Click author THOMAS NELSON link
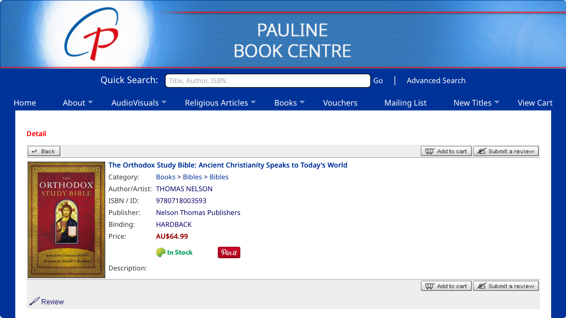Viewport: 566px width, 318px height. (184, 189)
